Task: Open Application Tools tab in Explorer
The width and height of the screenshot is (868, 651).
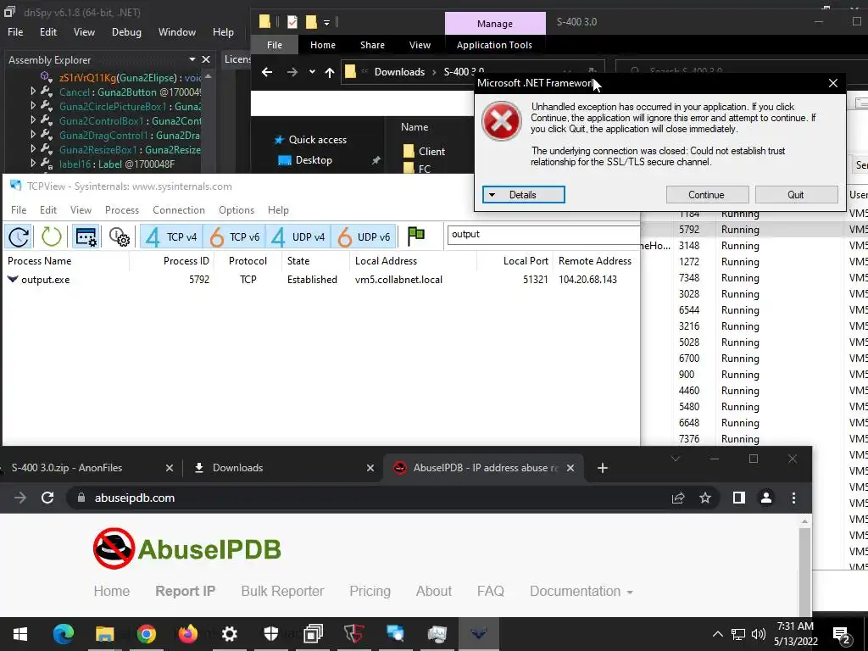Action: tap(494, 45)
